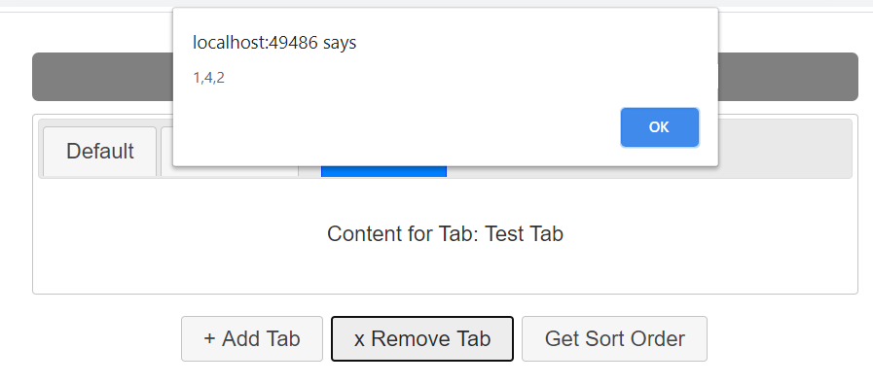The width and height of the screenshot is (873, 384).
Task: Click the gray header bar right of dialog
Action: pyautogui.click(x=787, y=77)
